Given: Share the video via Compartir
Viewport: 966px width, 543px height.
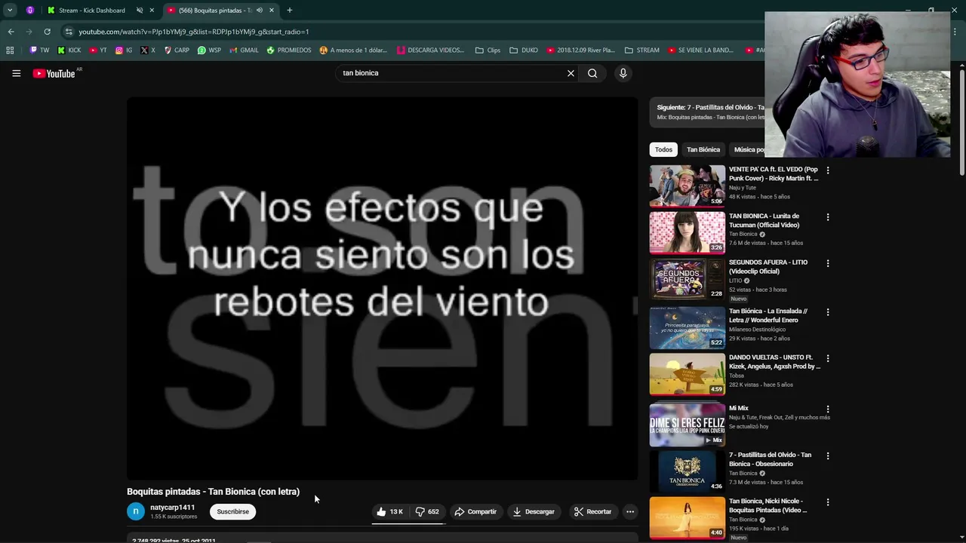Looking at the screenshot, I should pos(475,511).
